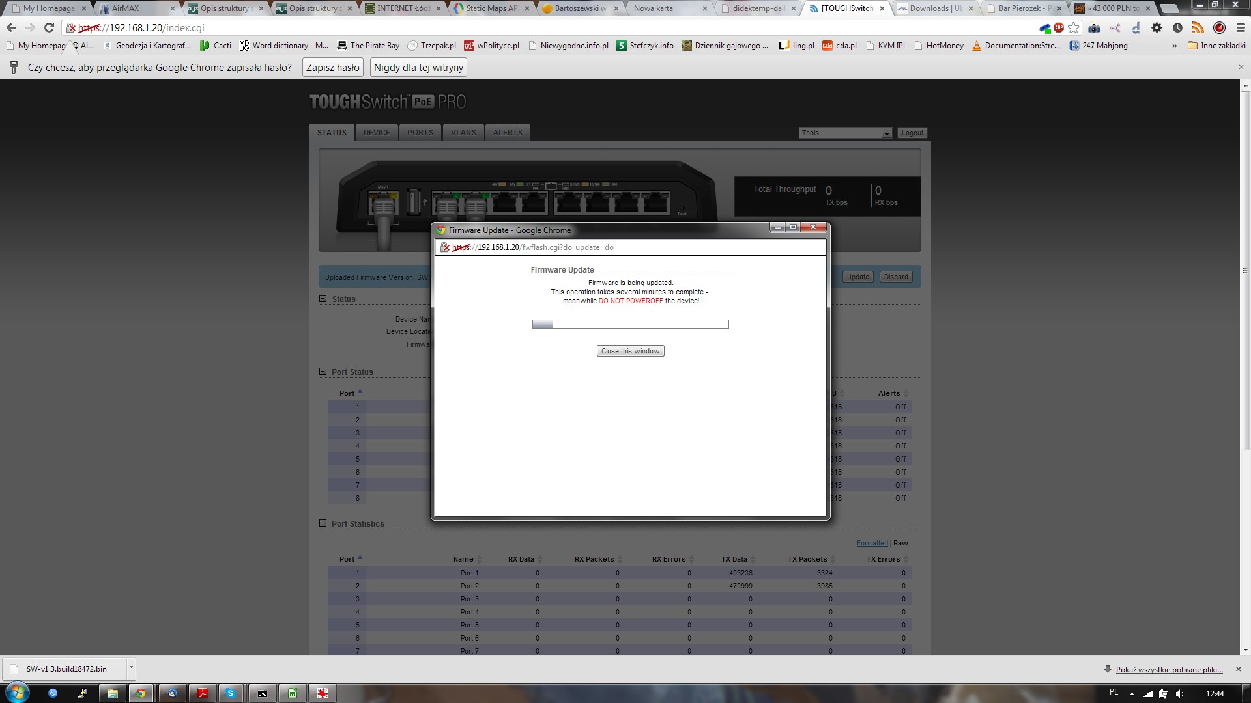Open download item SW-v1.3 options arrow
Image resolution: width=1251 pixels, height=703 pixels.
131,668
